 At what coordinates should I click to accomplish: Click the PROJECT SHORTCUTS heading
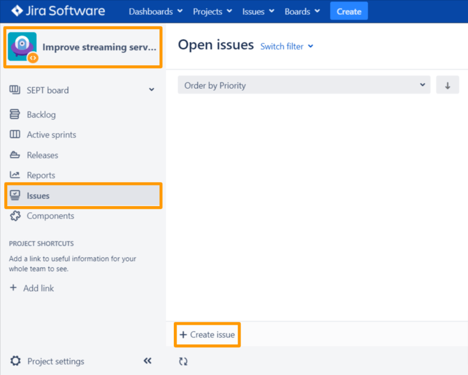(x=41, y=243)
